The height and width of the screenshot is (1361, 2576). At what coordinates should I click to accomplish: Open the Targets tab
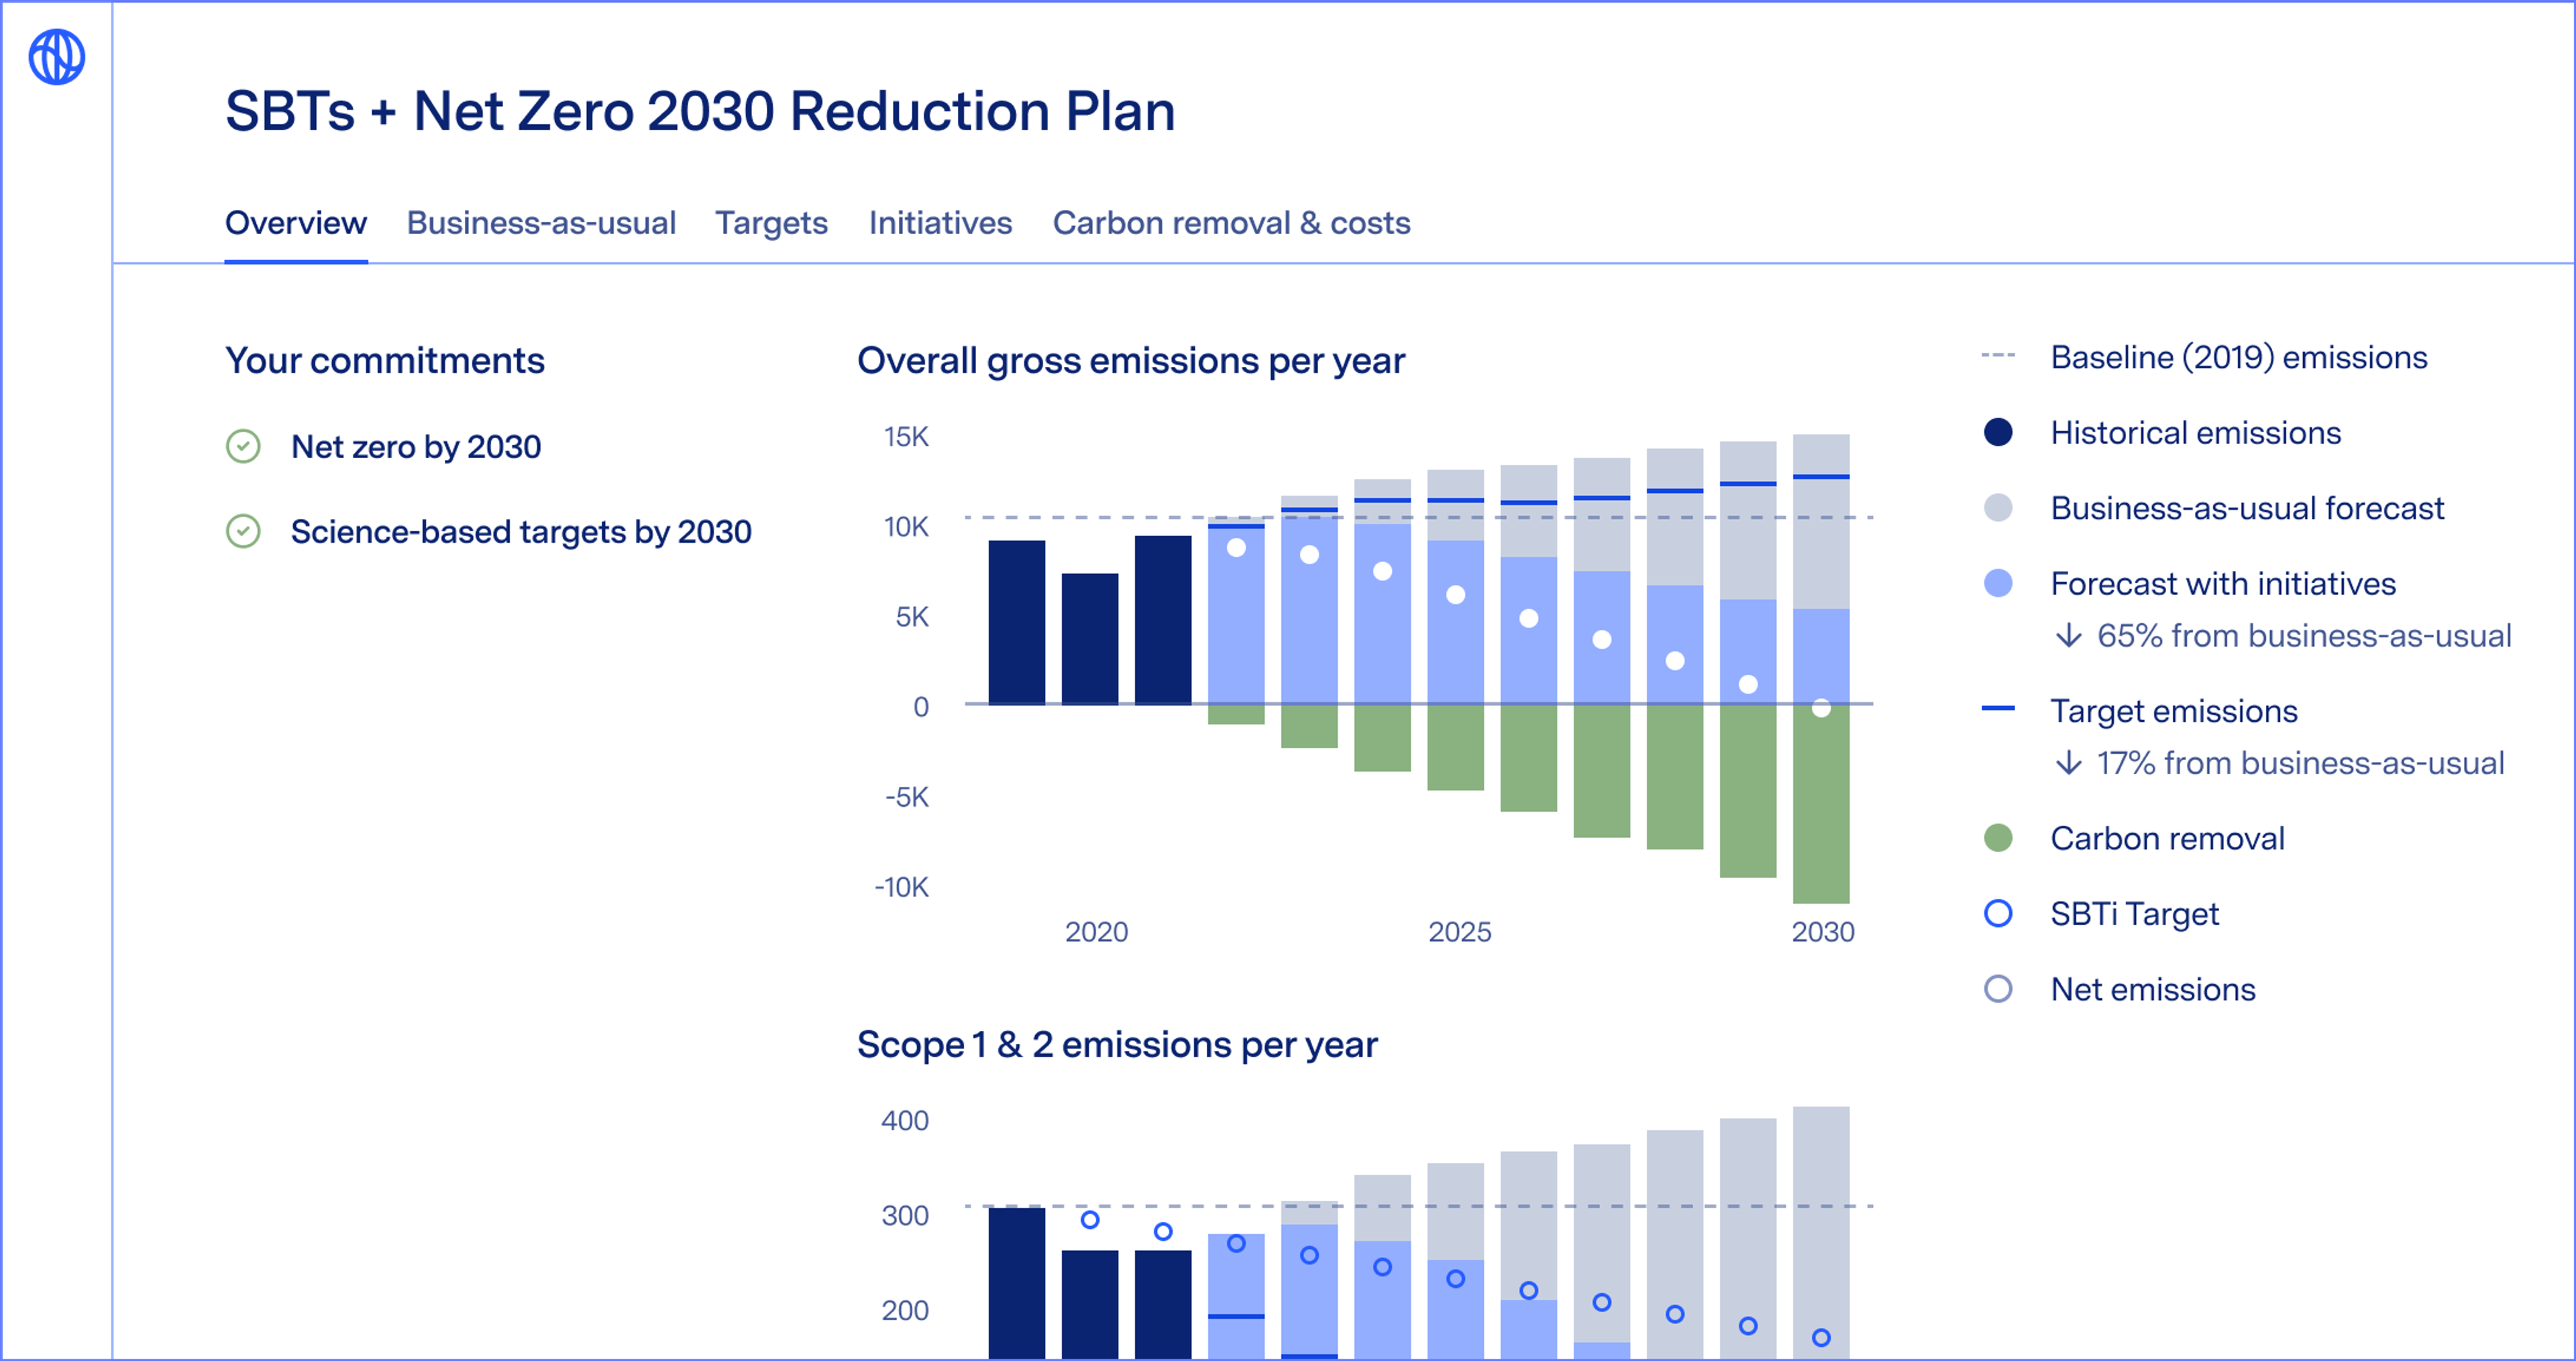(771, 223)
